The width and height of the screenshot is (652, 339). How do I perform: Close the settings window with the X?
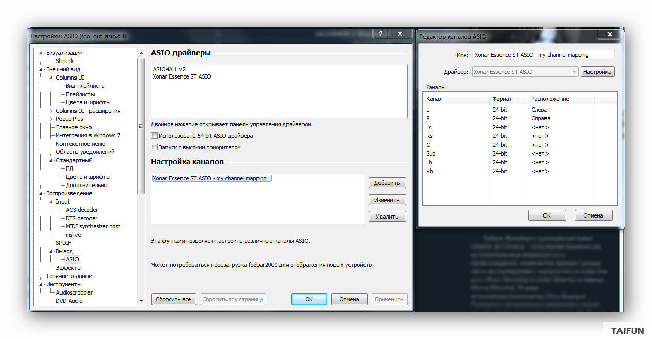click(400, 34)
